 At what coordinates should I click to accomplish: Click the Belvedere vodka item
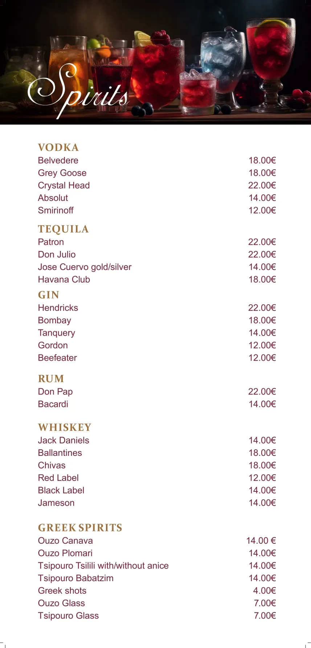pos(58,161)
